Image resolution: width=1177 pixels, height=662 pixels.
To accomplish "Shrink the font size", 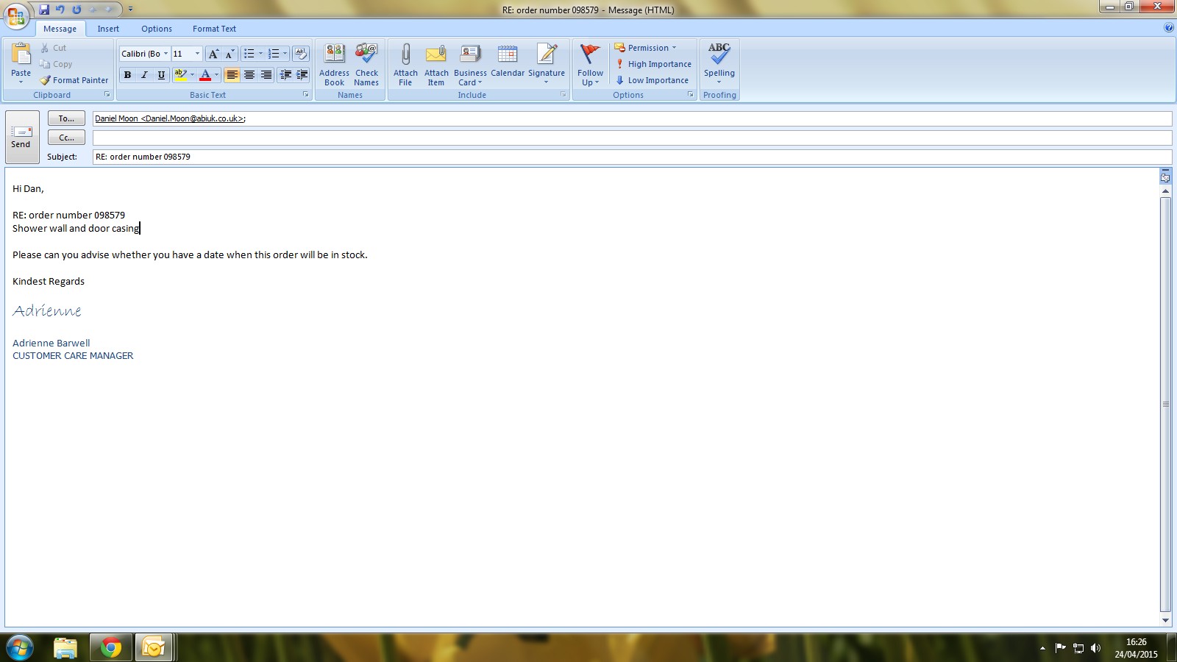I will (x=230, y=54).
